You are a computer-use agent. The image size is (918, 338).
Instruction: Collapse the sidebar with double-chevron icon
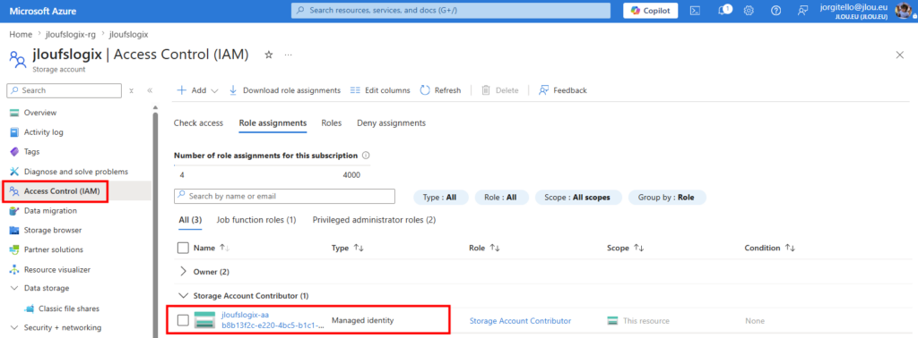click(x=150, y=90)
